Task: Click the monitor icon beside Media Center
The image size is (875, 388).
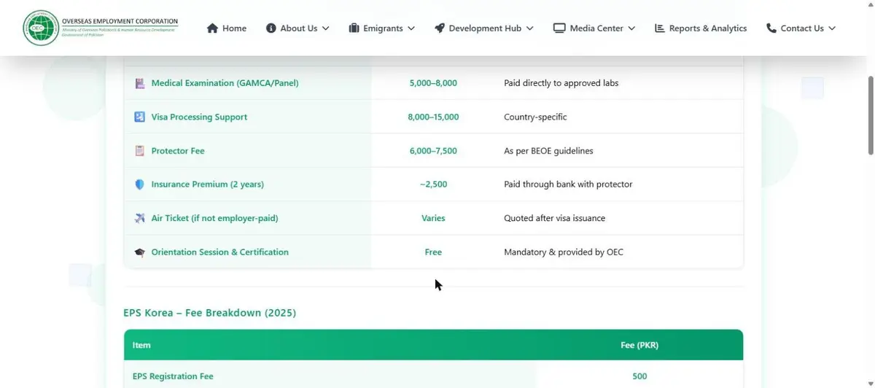Action: coord(559,28)
